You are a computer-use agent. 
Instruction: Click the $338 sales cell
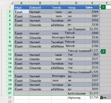coord(92,25)
